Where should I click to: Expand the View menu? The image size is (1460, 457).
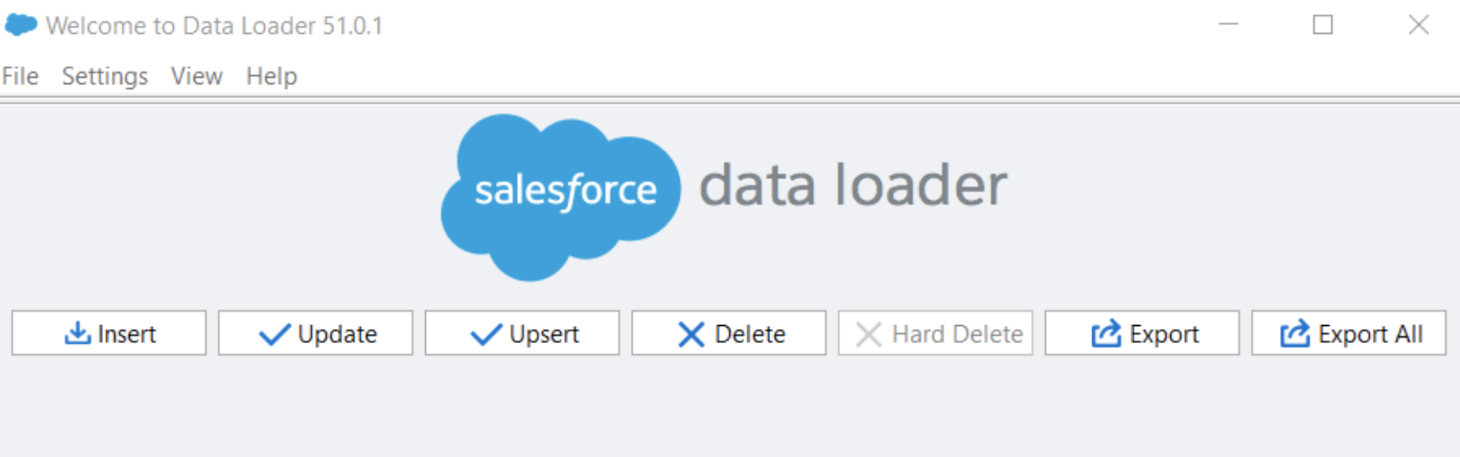click(196, 76)
